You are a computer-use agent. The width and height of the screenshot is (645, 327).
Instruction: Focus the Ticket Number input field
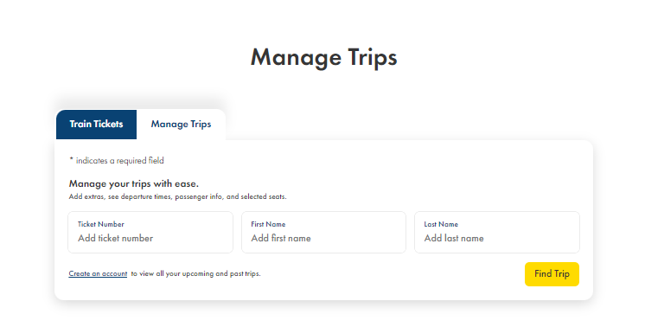tap(150, 233)
